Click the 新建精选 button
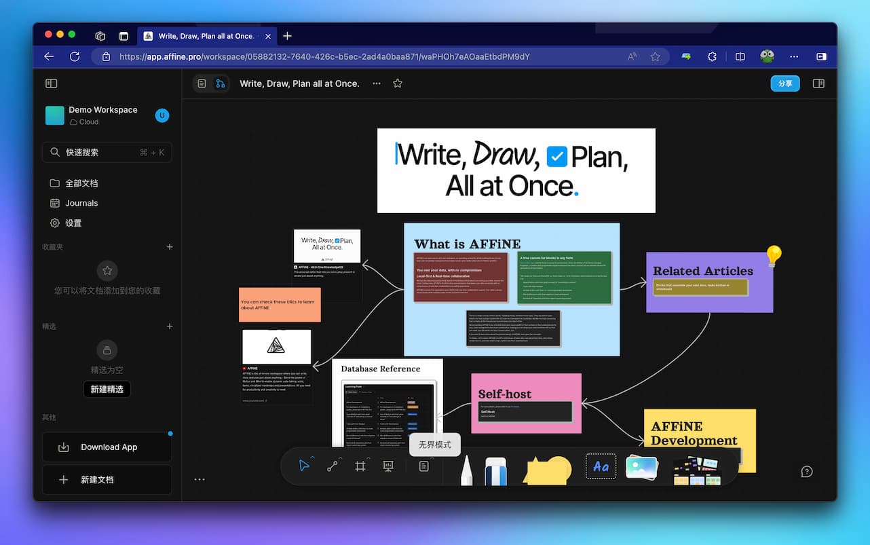The image size is (870, 545). tap(107, 389)
